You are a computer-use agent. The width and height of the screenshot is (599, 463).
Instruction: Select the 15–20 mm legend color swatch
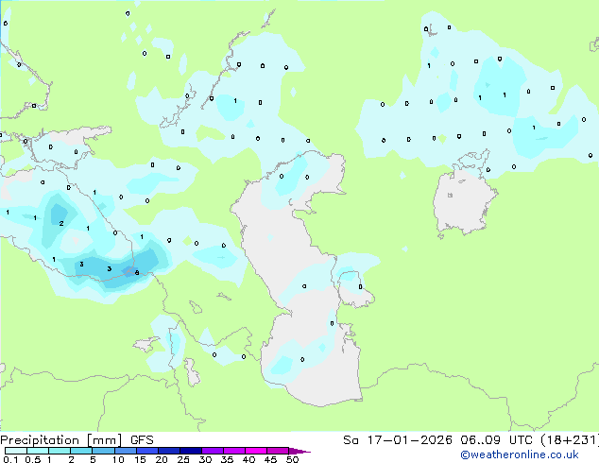point(146,451)
